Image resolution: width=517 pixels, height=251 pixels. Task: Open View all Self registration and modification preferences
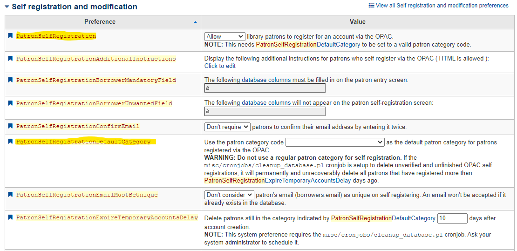click(x=442, y=6)
